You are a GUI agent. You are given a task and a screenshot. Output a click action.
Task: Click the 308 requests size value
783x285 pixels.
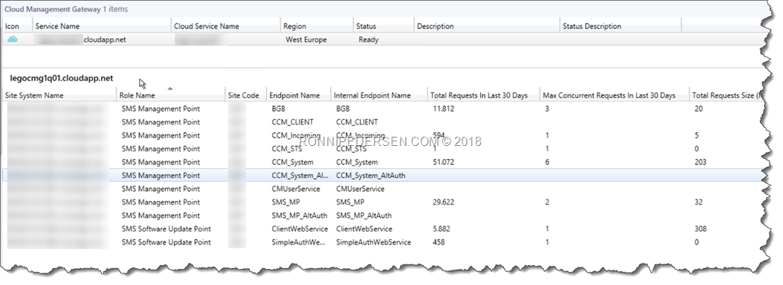700,229
